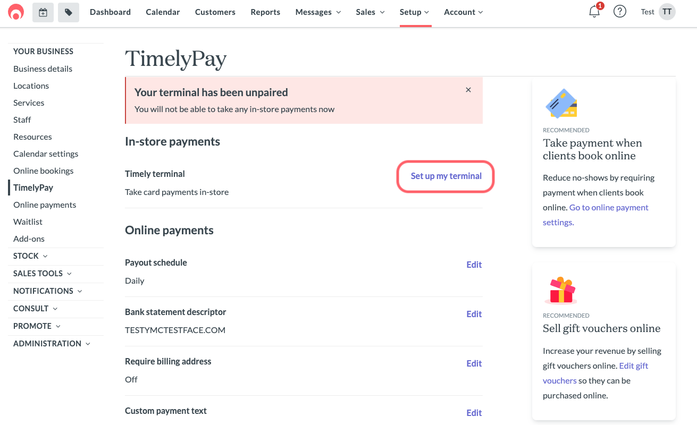Edit the Bank statement descriptor
The width and height of the screenshot is (697, 425).
474,314
